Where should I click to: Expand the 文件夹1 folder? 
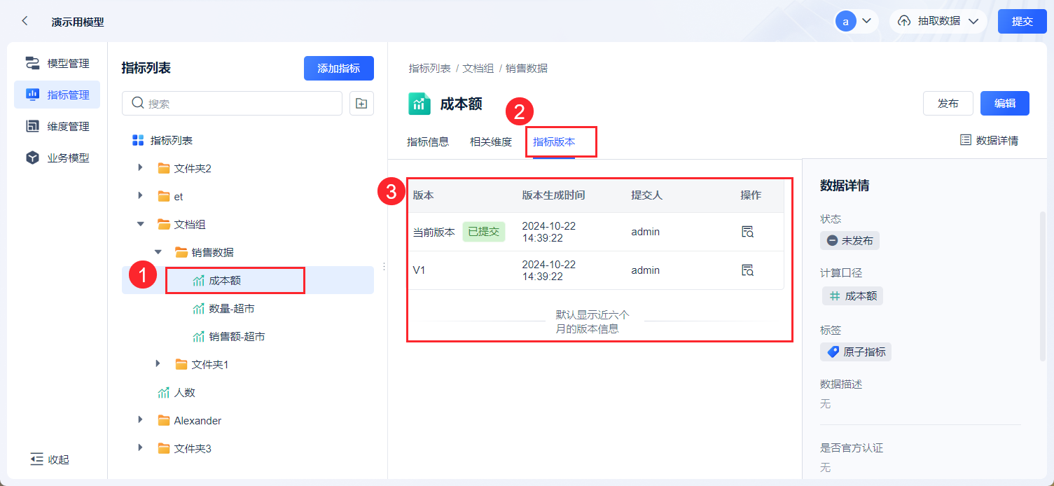point(158,364)
